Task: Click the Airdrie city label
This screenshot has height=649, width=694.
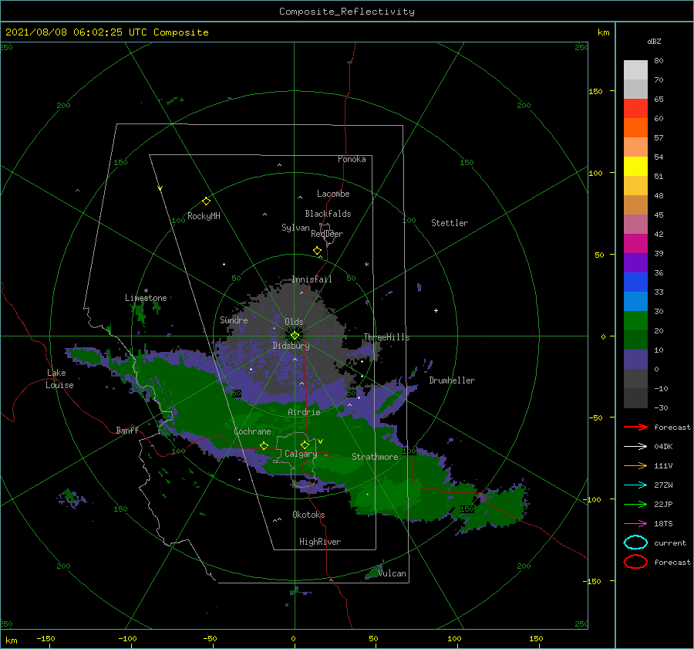Action: [304, 412]
